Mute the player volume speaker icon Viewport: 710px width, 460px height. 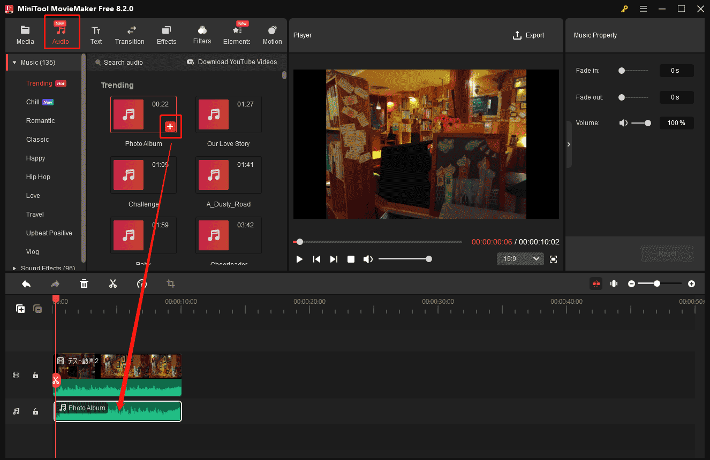click(368, 259)
